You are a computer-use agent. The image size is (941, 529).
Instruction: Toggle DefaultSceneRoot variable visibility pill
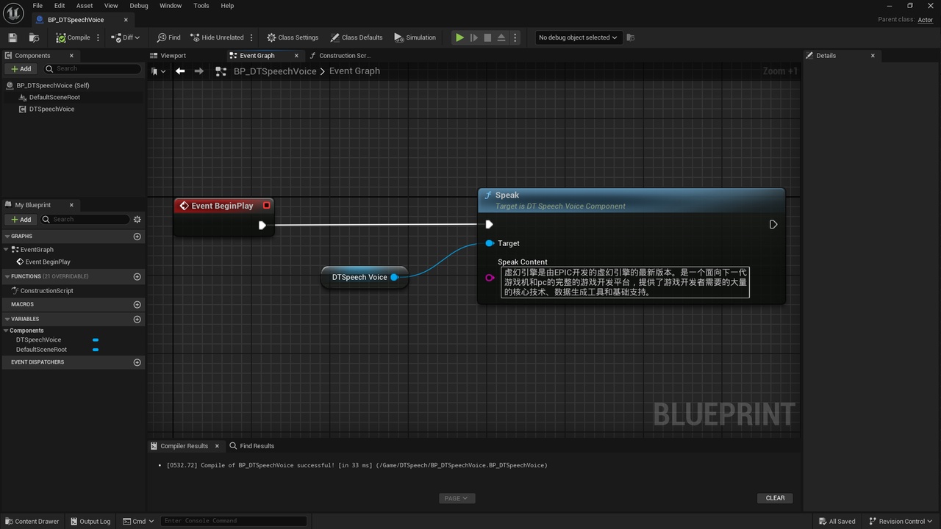(x=96, y=350)
